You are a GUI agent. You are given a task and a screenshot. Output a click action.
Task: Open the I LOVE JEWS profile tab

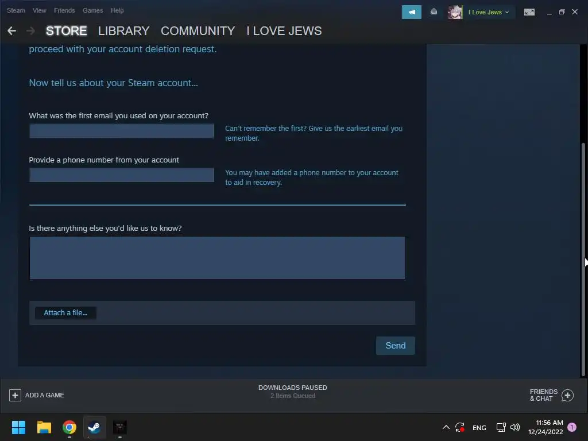(284, 31)
